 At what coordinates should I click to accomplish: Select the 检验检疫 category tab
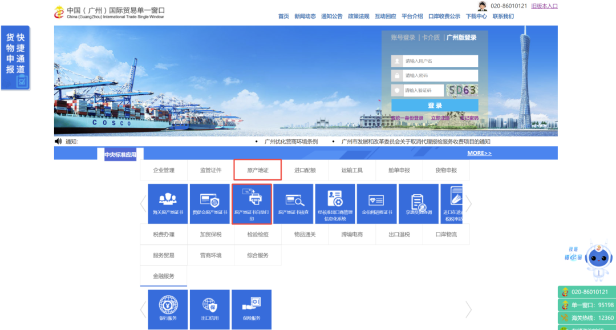click(x=258, y=235)
